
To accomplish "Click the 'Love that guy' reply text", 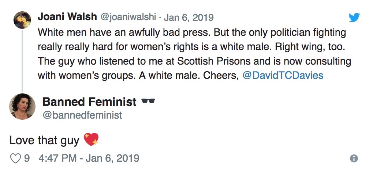I will click(44, 141).
